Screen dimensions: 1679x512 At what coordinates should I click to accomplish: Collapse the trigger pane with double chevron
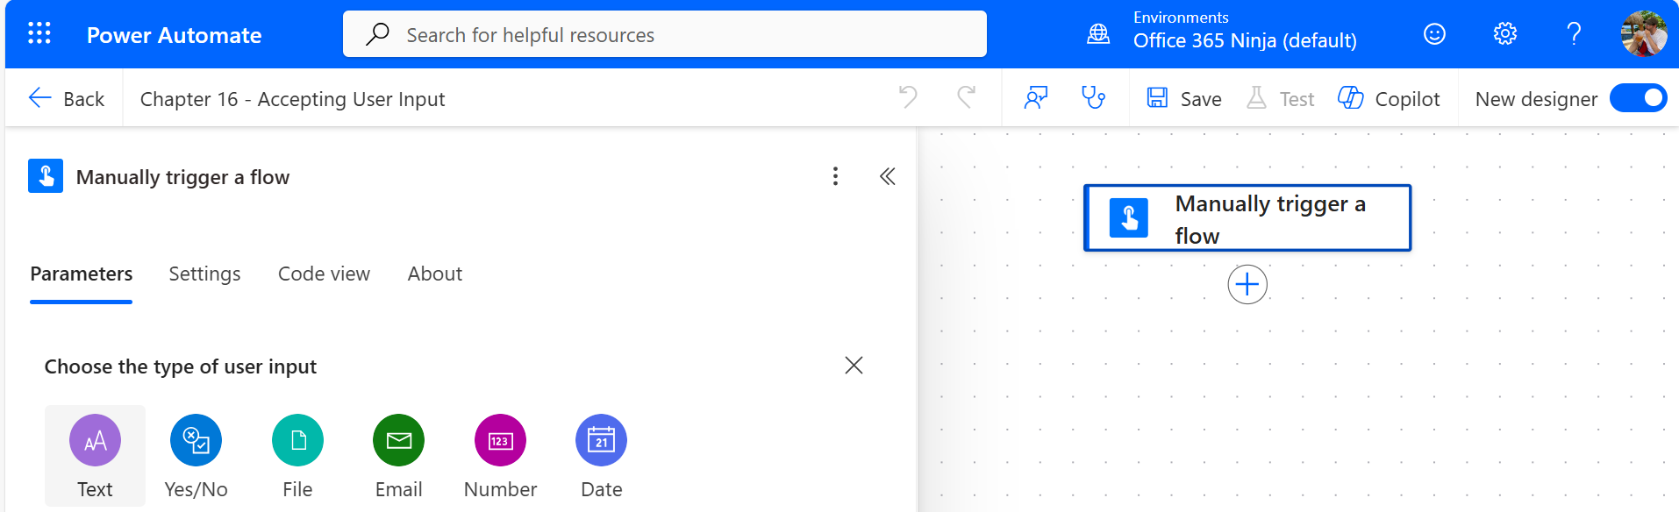point(887,176)
